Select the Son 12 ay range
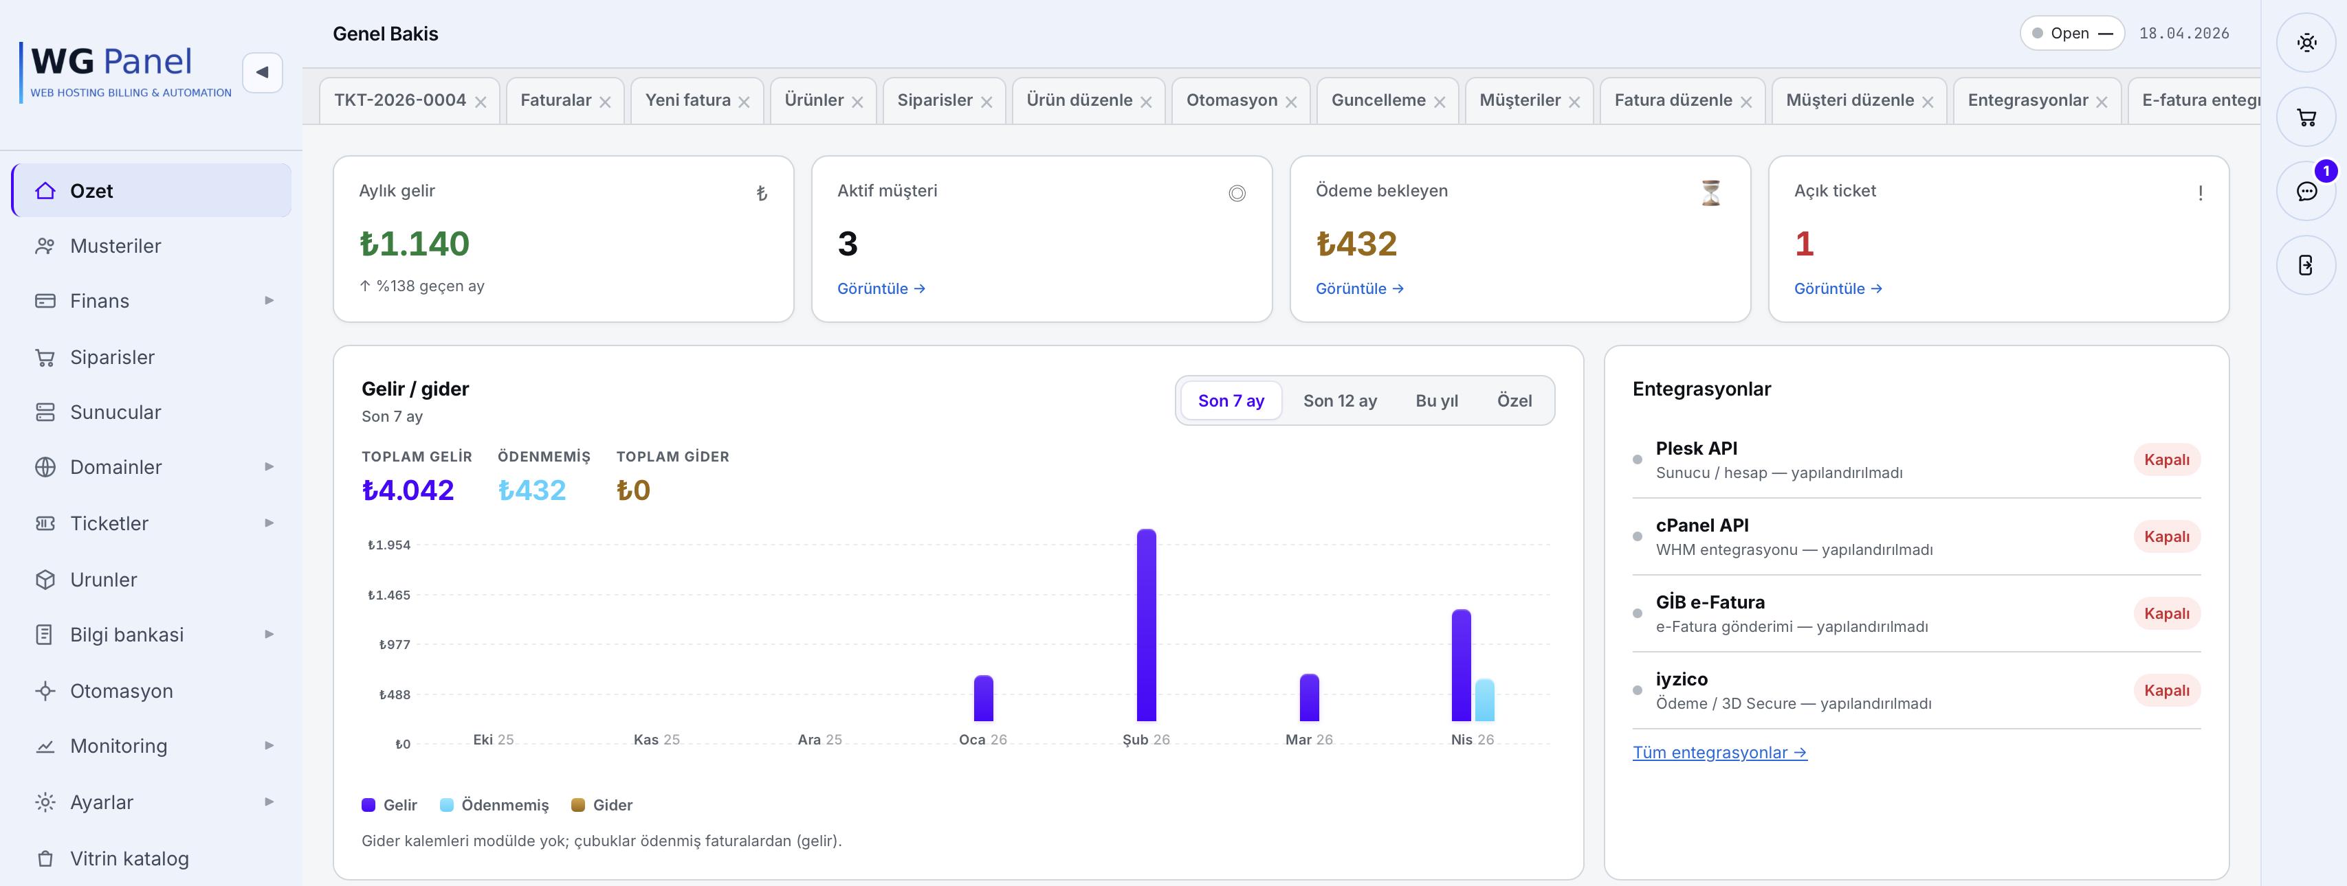This screenshot has width=2347, height=886. [1339, 400]
